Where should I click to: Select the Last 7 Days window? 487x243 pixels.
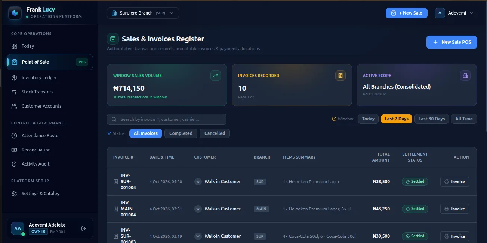pos(397,119)
